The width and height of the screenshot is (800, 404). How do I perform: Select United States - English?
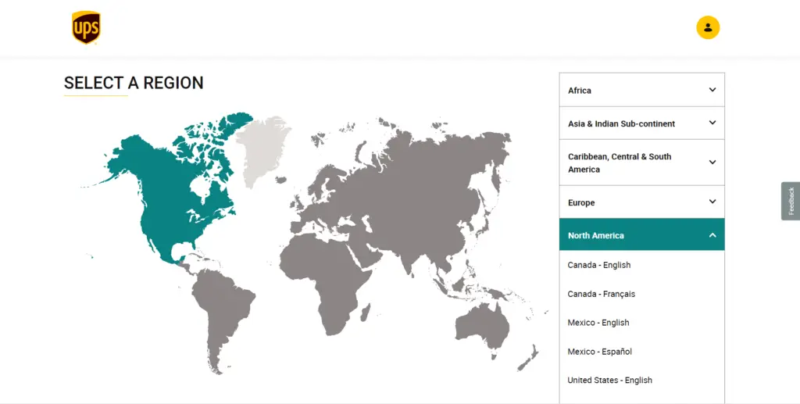(609, 380)
